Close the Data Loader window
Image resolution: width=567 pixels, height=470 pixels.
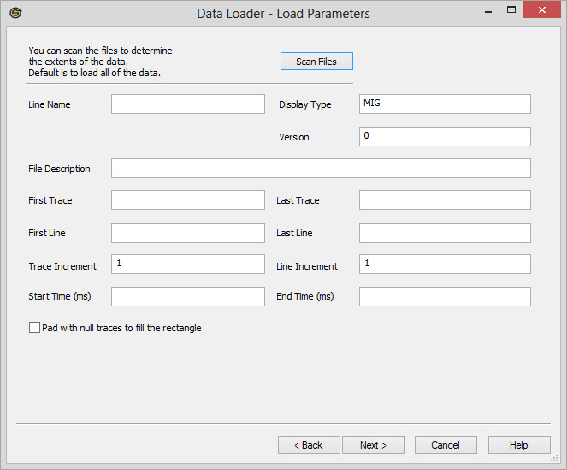541,11
